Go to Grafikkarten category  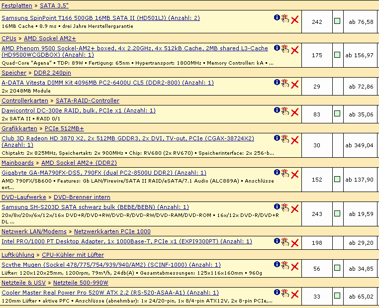click(19, 128)
